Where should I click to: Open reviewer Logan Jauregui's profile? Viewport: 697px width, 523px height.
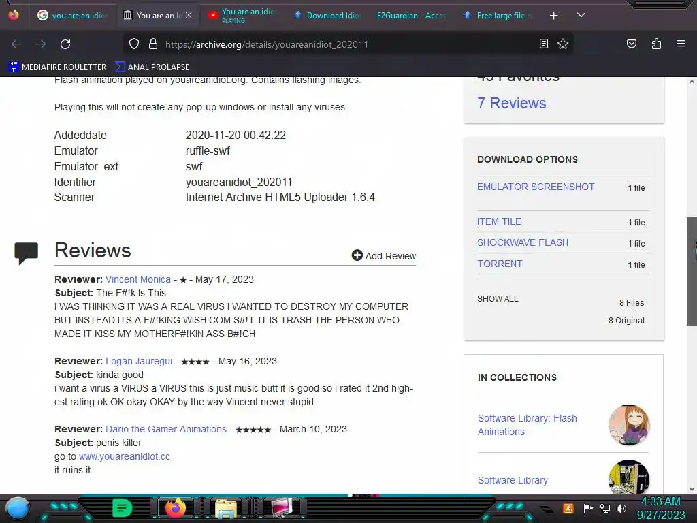tap(139, 361)
